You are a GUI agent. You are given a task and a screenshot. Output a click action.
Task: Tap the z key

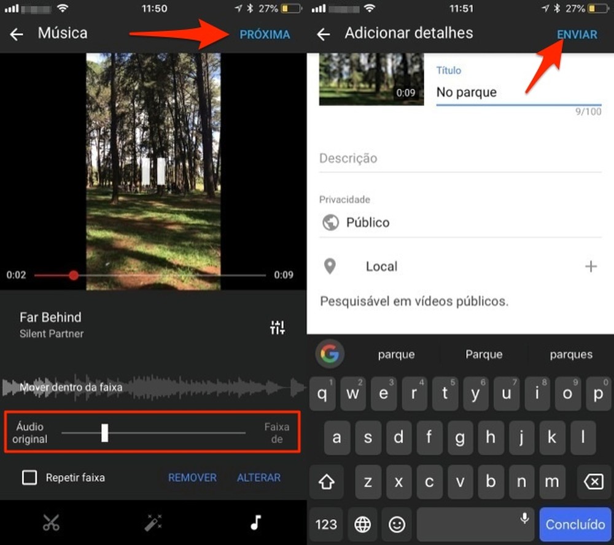click(368, 482)
